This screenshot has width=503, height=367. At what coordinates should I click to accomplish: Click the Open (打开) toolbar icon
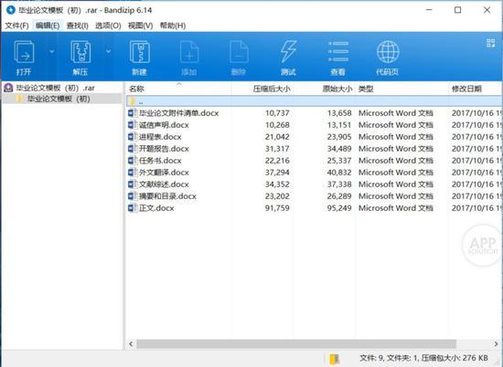click(24, 52)
